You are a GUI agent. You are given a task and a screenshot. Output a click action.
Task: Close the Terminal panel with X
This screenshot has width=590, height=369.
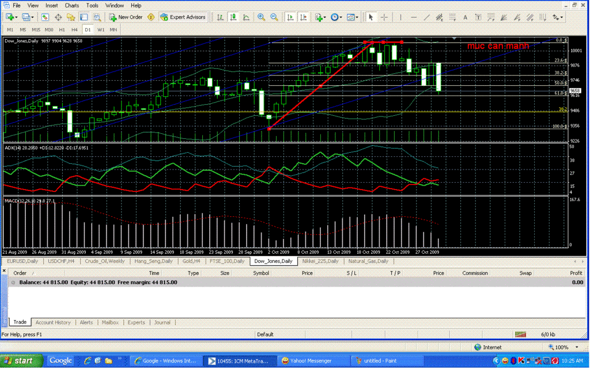coord(4,270)
